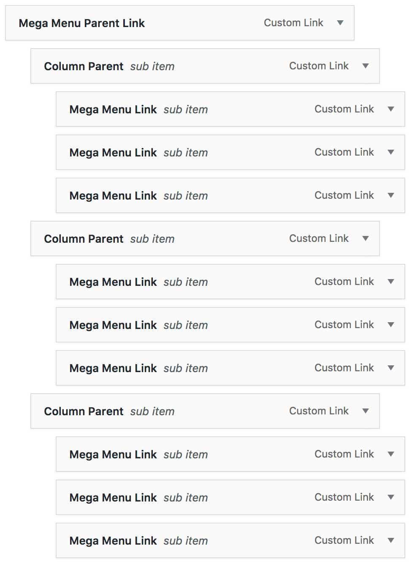
Task: Open arrow of first Mega Menu Link
Action: (x=390, y=109)
